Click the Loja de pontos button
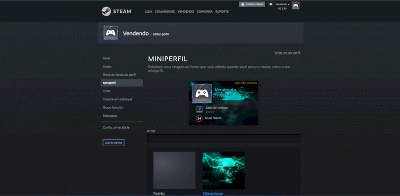 click(x=113, y=143)
